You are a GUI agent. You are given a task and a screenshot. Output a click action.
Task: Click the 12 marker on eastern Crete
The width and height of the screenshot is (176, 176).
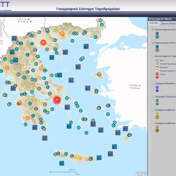(x=90, y=159)
